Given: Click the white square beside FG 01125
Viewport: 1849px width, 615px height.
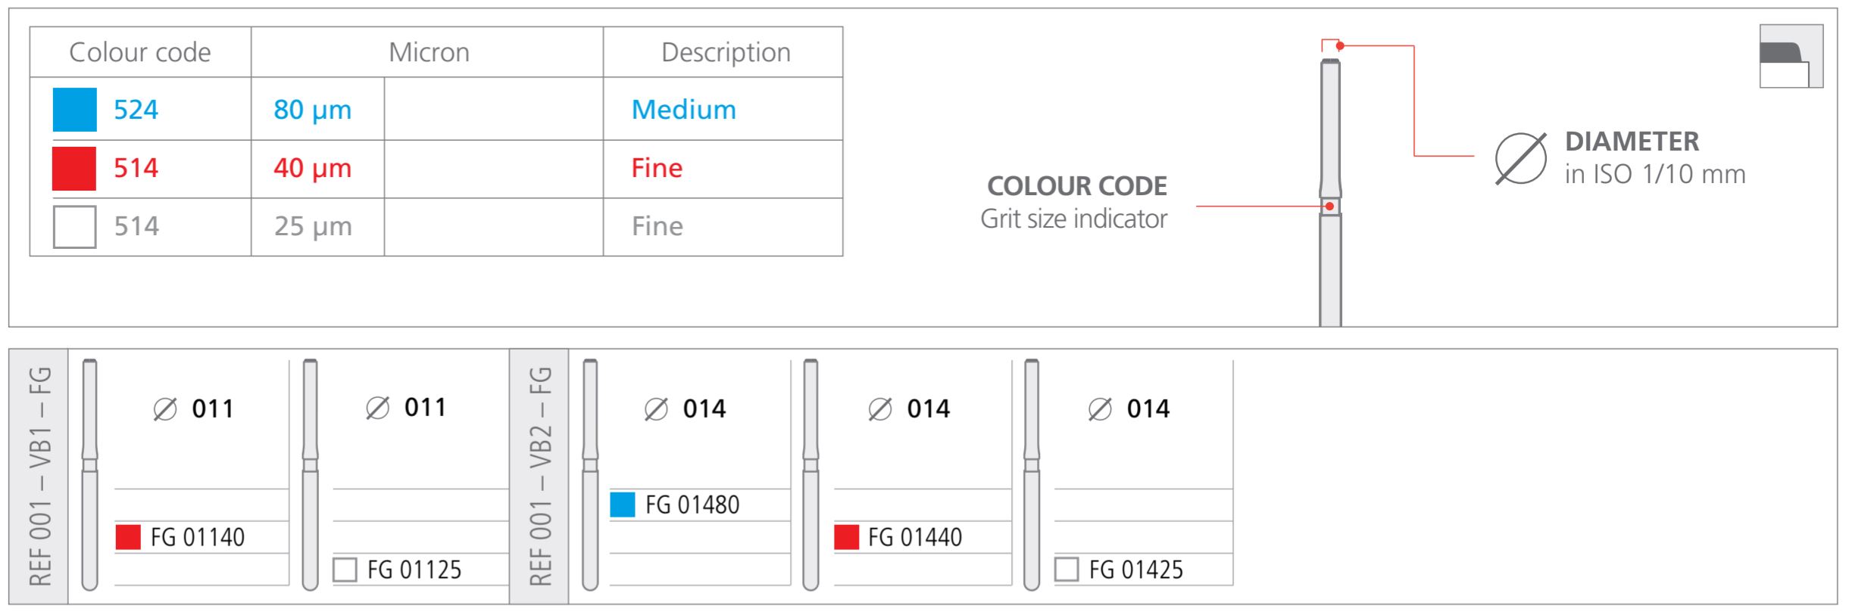Looking at the screenshot, I should pyautogui.click(x=345, y=570).
